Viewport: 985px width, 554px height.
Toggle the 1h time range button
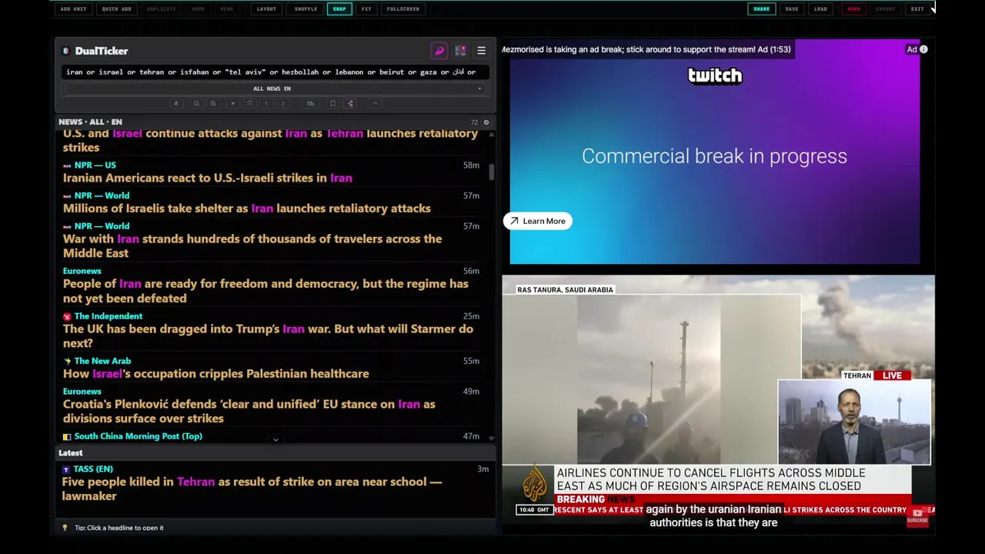click(310, 103)
